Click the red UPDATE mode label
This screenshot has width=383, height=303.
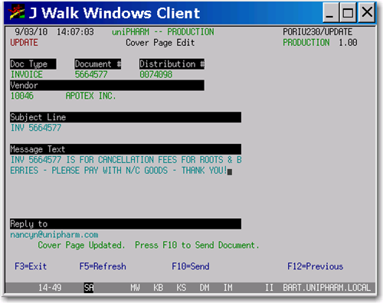coord(24,43)
